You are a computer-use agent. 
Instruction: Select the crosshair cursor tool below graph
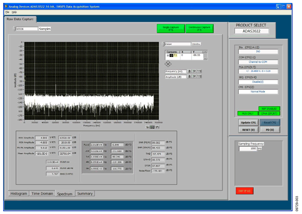pyautogui.click(x=148, y=127)
